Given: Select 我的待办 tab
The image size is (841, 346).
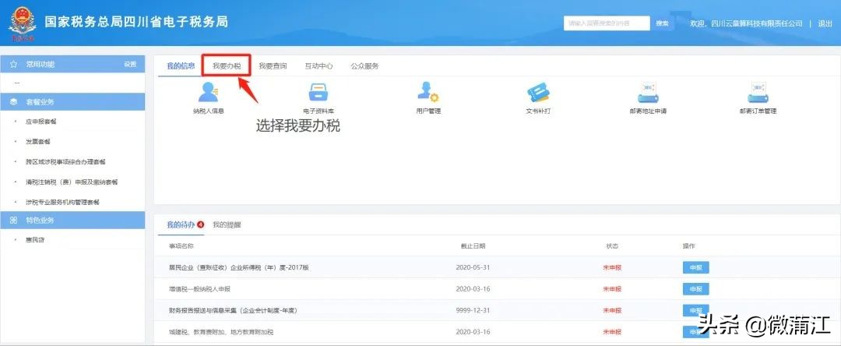Looking at the screenshot, I should pos(181,224).
